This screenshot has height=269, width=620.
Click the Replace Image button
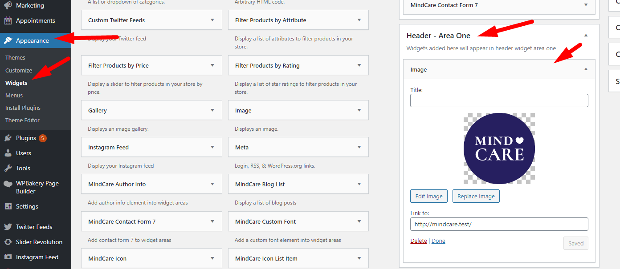coord(476,196)
